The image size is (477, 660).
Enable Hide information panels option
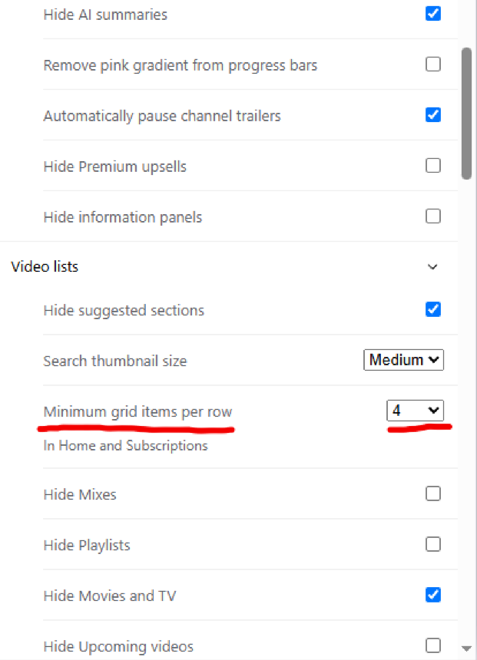tap(433, 216)
